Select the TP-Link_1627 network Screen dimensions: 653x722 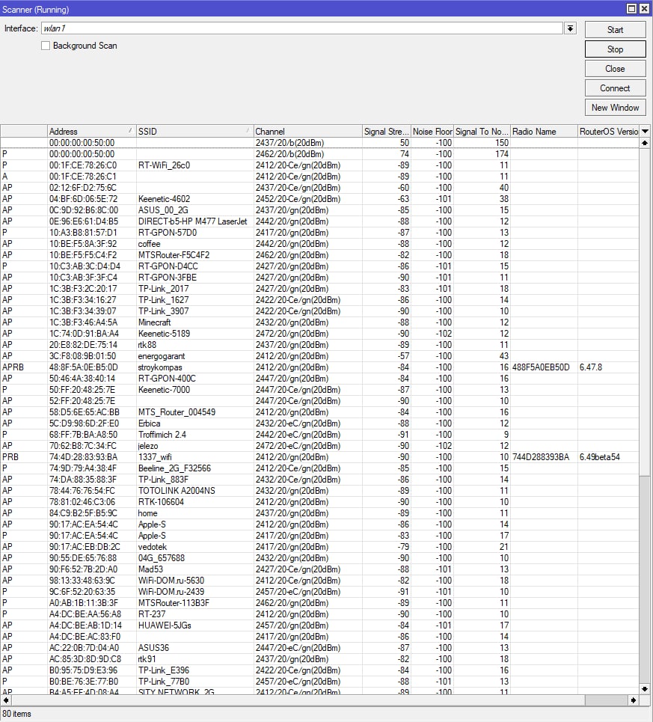319,300
